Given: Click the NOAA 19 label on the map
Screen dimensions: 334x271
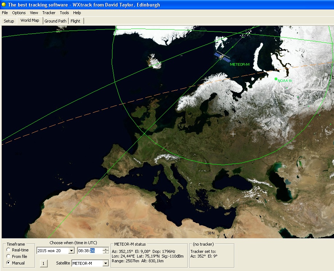Looking at the screenshot, I should click(285, 81).
